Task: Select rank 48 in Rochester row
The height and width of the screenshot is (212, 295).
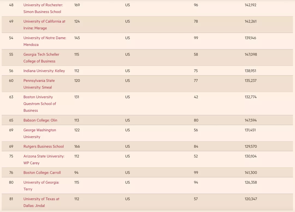Action: pyautogui.click(x=11, y=5)
